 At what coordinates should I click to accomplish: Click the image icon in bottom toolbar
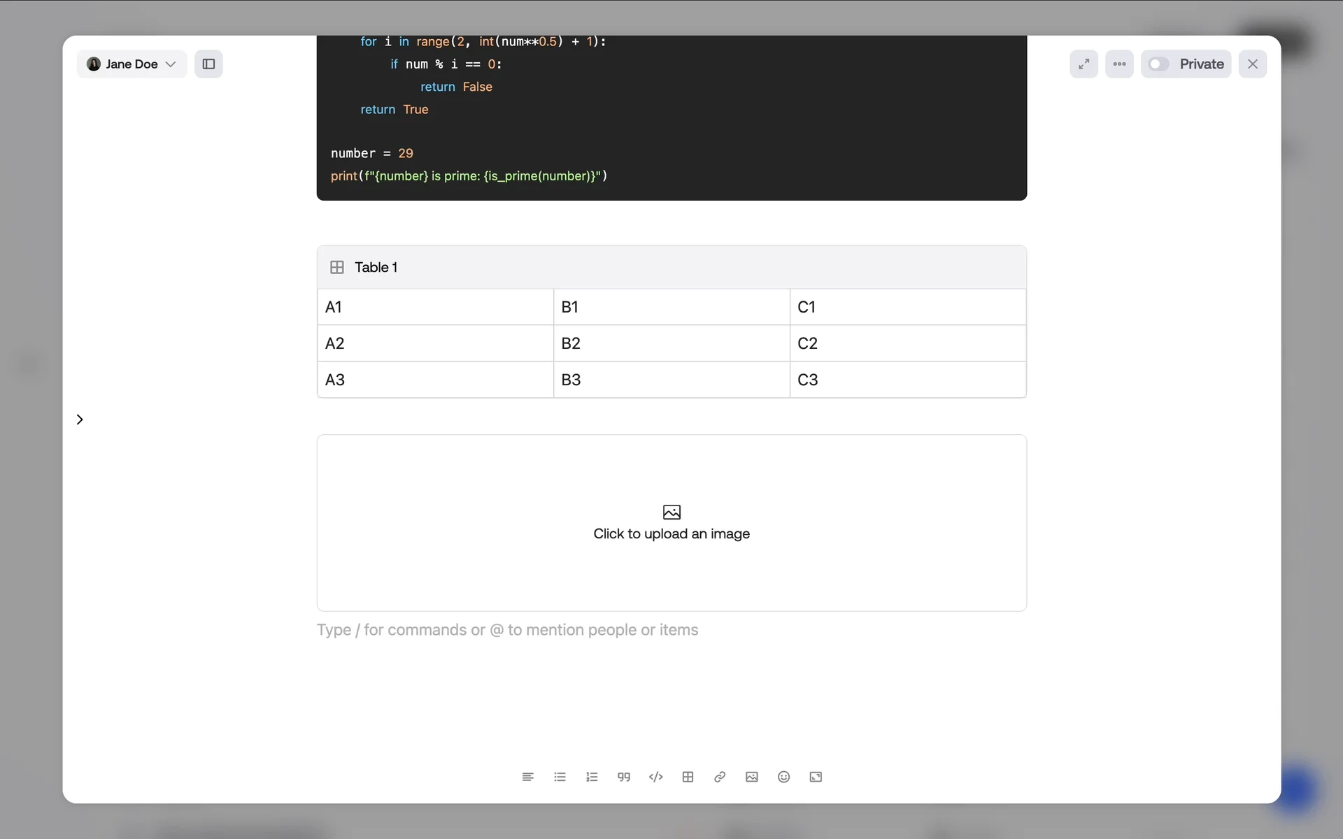752,777
